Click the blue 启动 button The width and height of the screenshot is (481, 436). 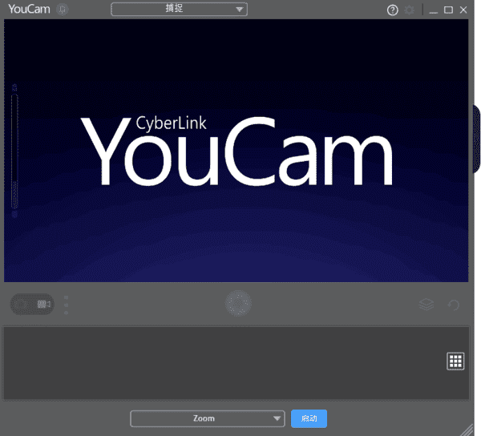pos(309,418)
